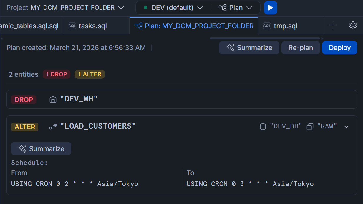Switch to the tasks.sql tab
The width and height of the screenshot is (363, 204).
click(x=92, y=26)
